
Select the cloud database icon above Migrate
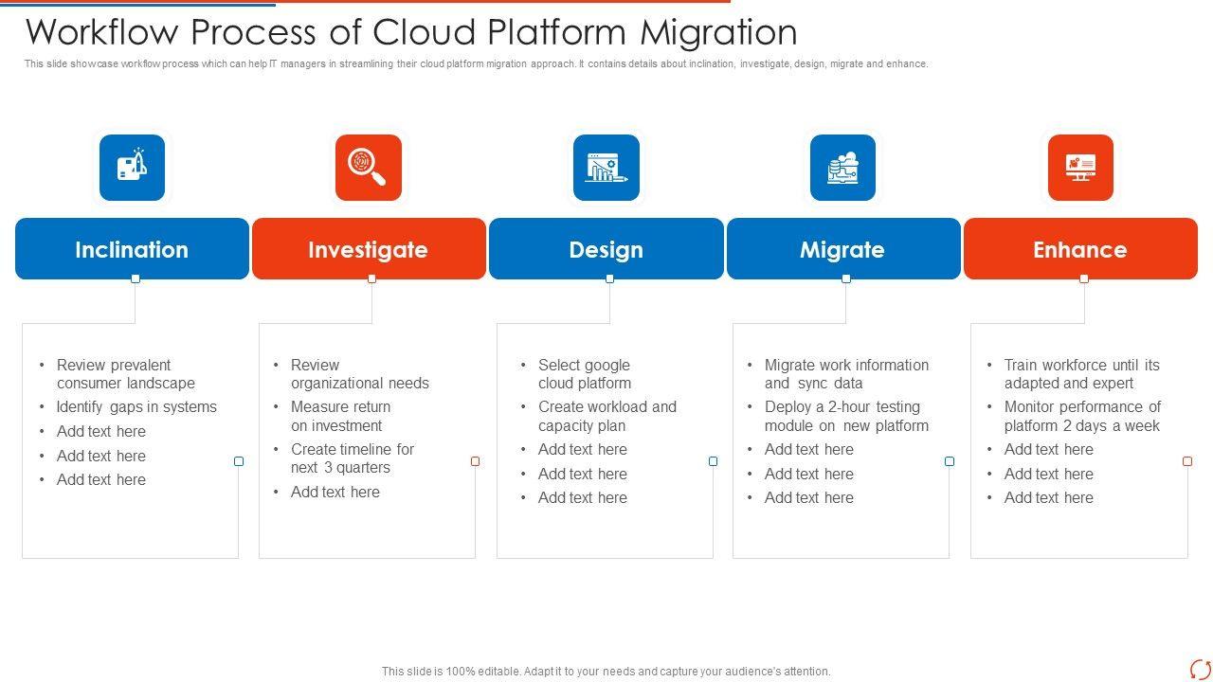842,168
